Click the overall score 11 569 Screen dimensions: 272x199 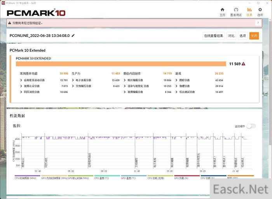pos(235,64)
